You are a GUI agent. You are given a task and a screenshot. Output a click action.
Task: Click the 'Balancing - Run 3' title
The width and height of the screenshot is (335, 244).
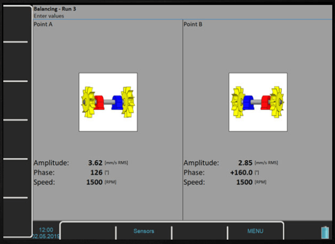click(55, 9)
